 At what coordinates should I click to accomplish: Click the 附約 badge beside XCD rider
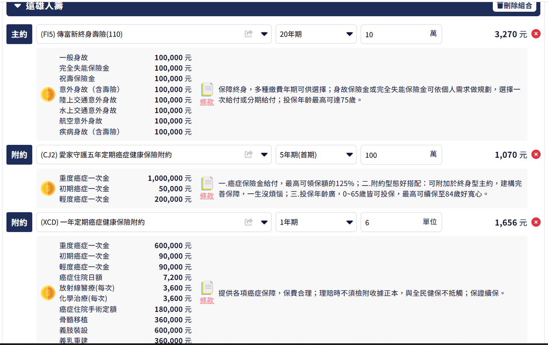[x=19, y=222]
